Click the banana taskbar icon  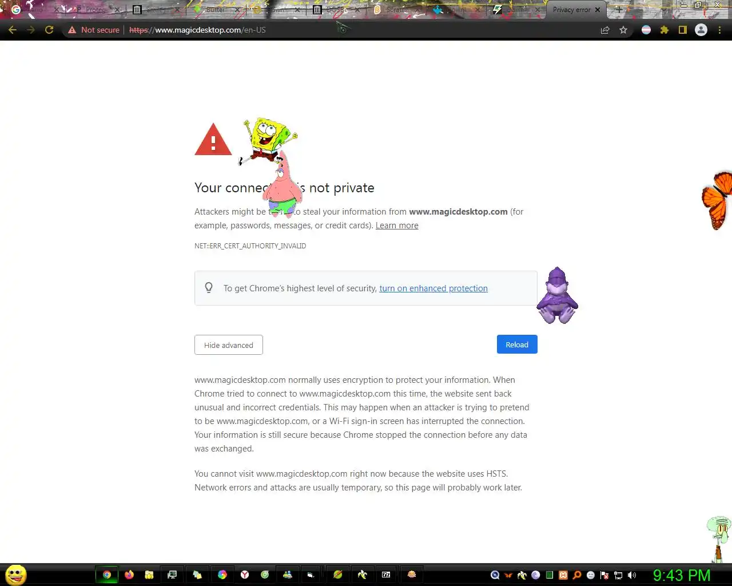362,575
